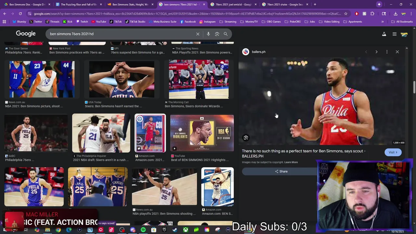Open the Google apps grid

[x=394, y=34]
